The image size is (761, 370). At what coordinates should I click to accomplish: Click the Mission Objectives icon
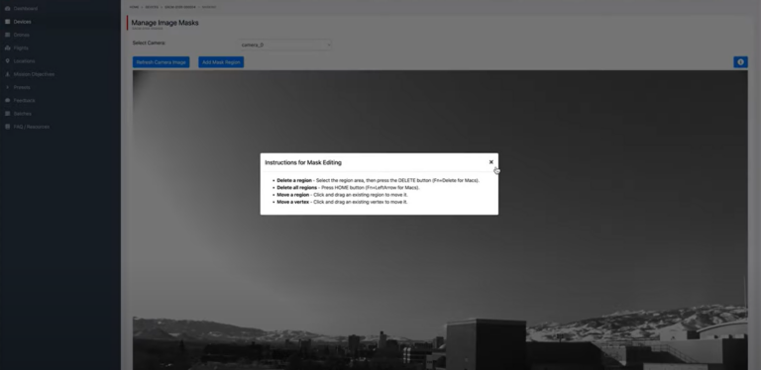click(7, 74)
